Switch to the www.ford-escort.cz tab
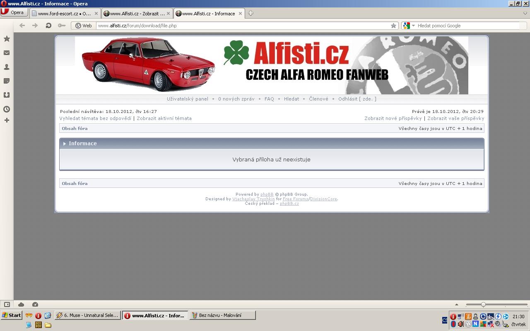The width and height of the screenshot is (530, 331). (64, 14)
